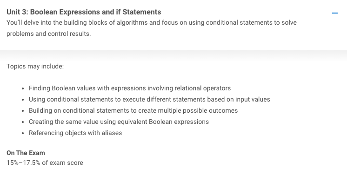Click bullet dot before 'Creating the same value'

pyautogui.click(x=23, y=122)
